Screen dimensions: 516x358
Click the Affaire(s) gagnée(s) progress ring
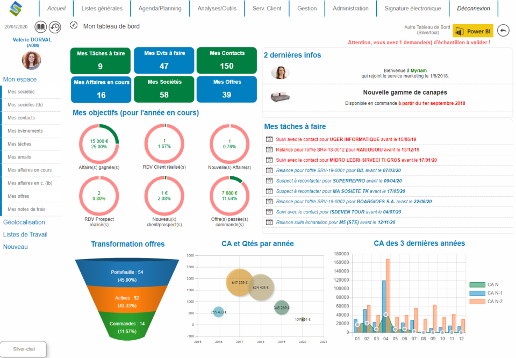[x=100, y=144]
